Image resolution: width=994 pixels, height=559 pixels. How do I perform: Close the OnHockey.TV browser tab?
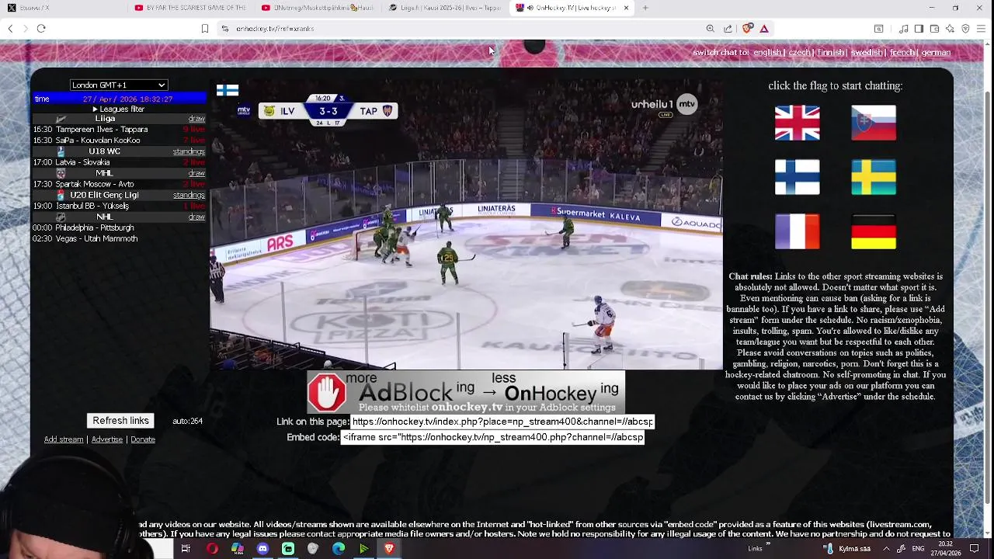(625, 8)
